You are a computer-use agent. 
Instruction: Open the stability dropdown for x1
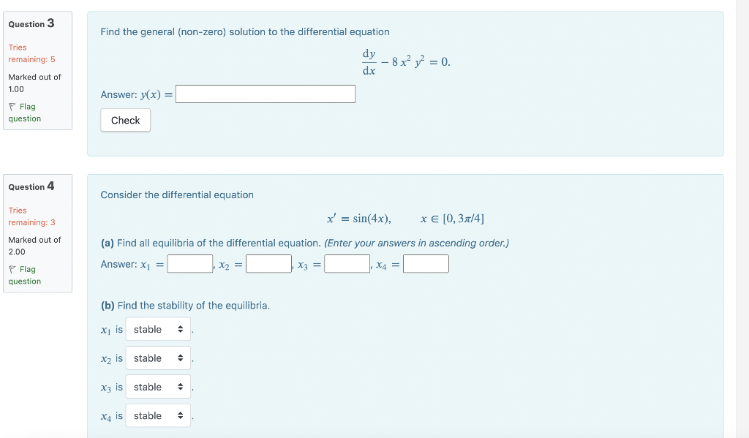(x=158, y=329)
